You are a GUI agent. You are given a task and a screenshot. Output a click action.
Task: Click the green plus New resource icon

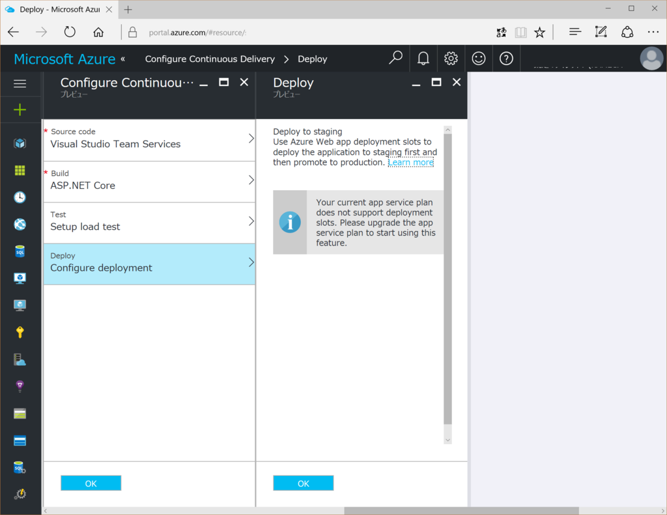click(20, 110)
